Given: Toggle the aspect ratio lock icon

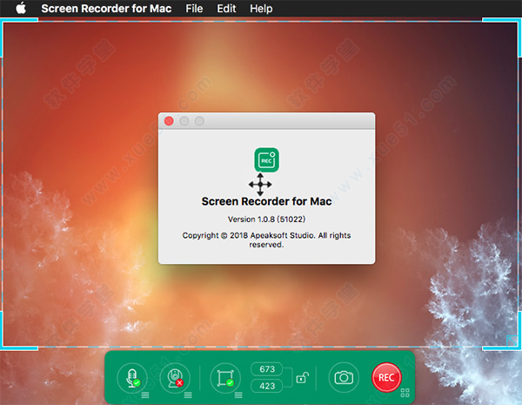Looking at the screenshot, I should click(302, 378).
